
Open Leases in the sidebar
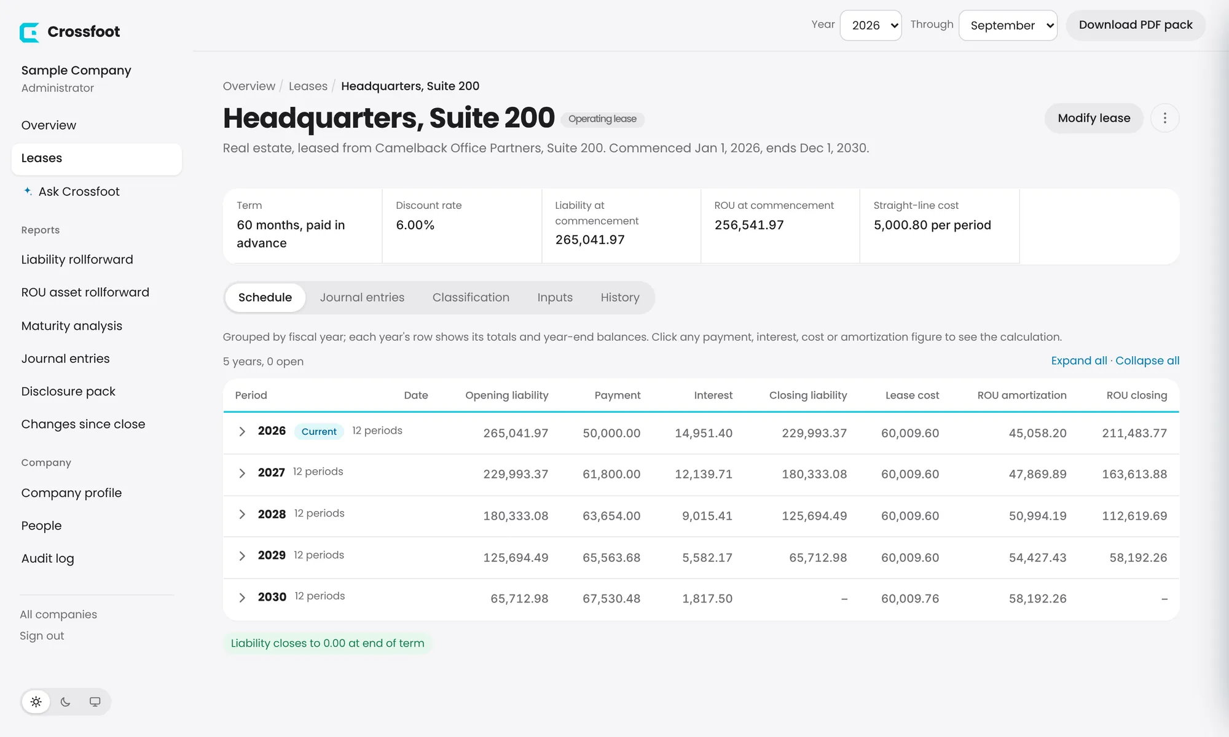(x=96, y=158)
